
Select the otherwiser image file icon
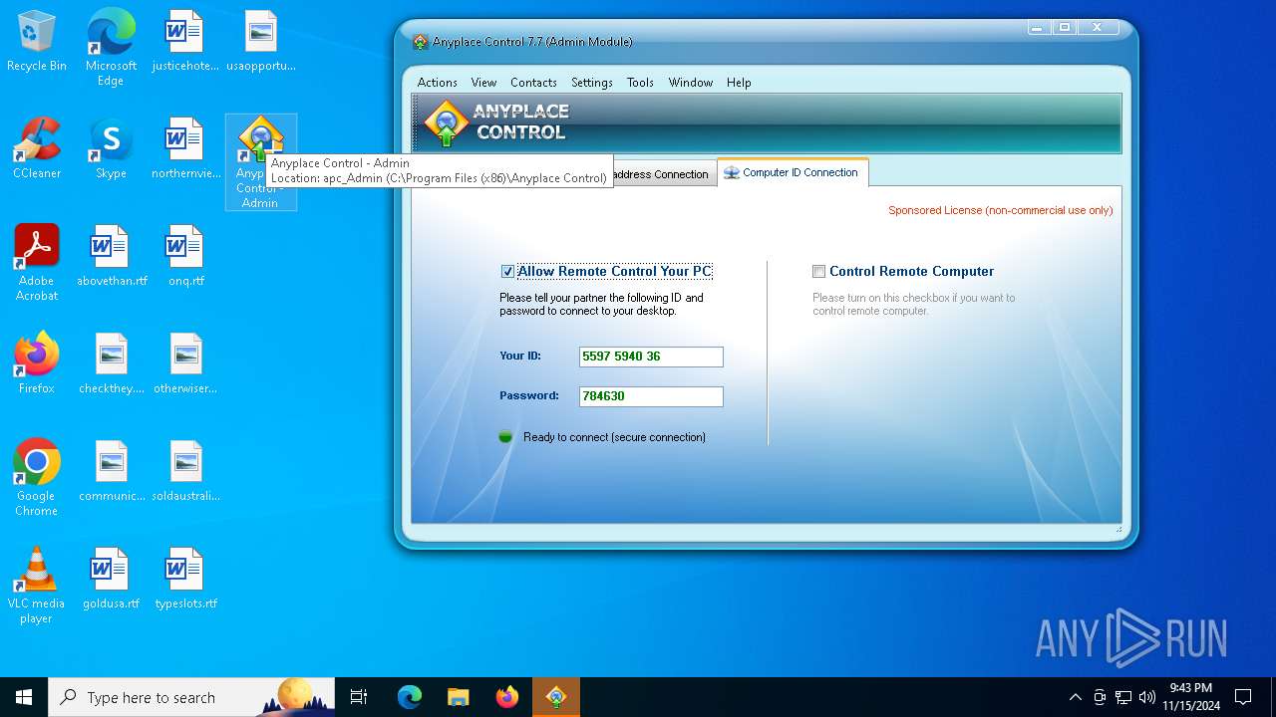[185, 364]
